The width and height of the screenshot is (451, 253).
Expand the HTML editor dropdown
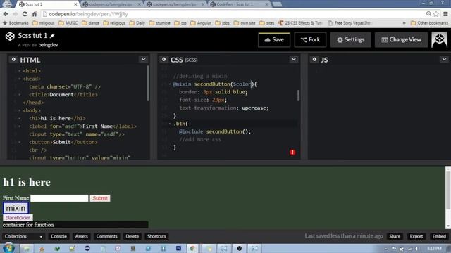click(143, 59)
